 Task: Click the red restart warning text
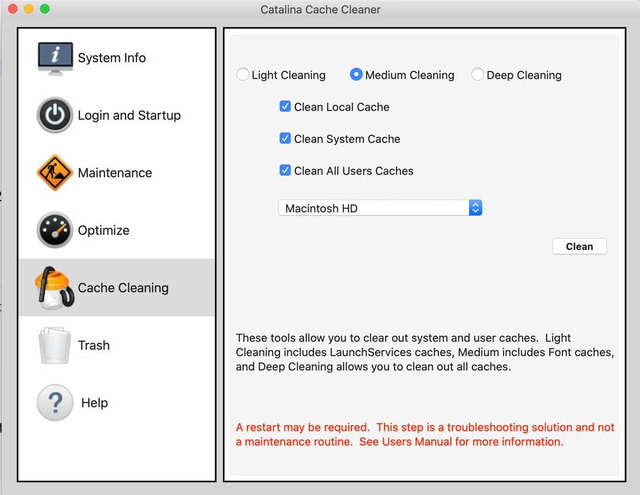[x=425, y=435]
